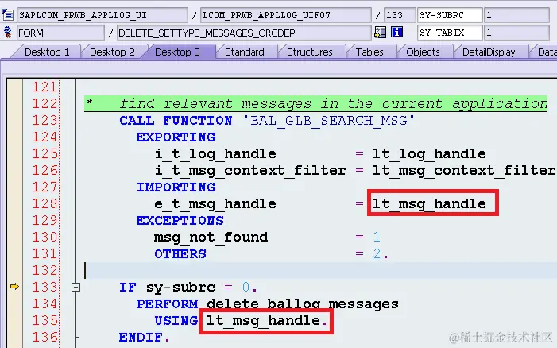Viewport: 557px width, 348px height.
Task: Click the yellow execution arrow at line 133
Action: [x=14, y=286]
